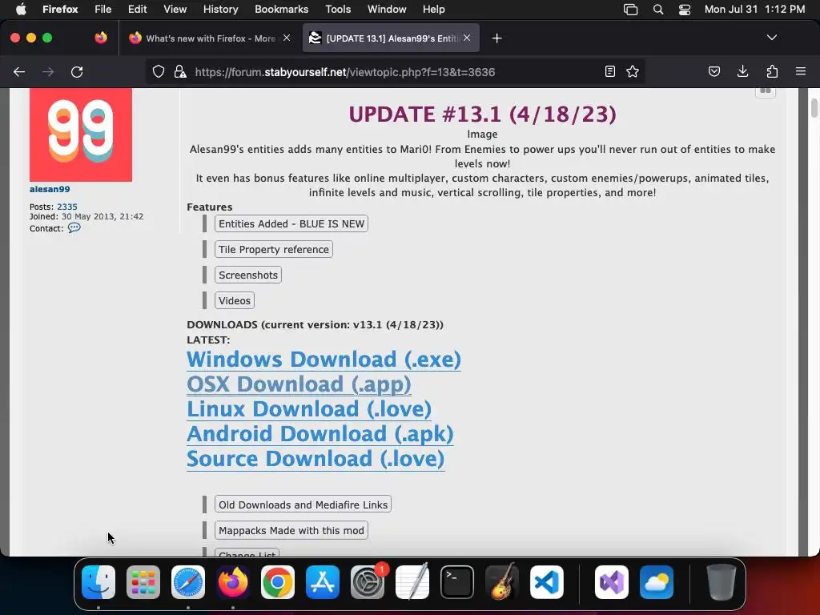This screenshot has width=820, height=615.
Task: Open Control Center in menu bar
Action: (x=685, y=10)
